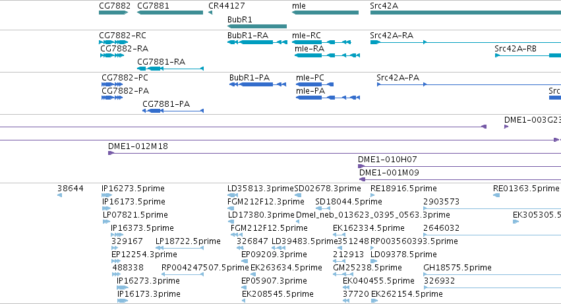The width and height of the screenshot is (561, 304).
Task: Select the DME1-010H07 clone label
Action: 387,160
